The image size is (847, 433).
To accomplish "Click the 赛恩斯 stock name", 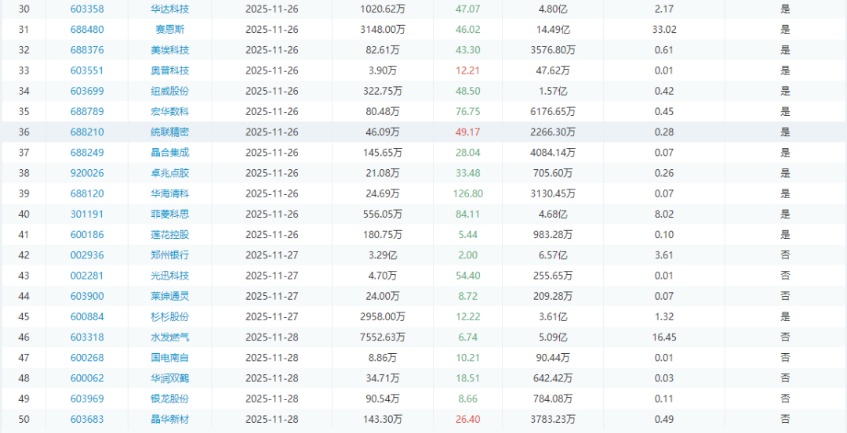I will click(x=170, y=30).
